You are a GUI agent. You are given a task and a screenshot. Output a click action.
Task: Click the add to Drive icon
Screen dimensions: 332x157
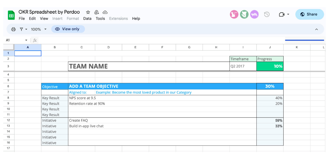[97, 12]
